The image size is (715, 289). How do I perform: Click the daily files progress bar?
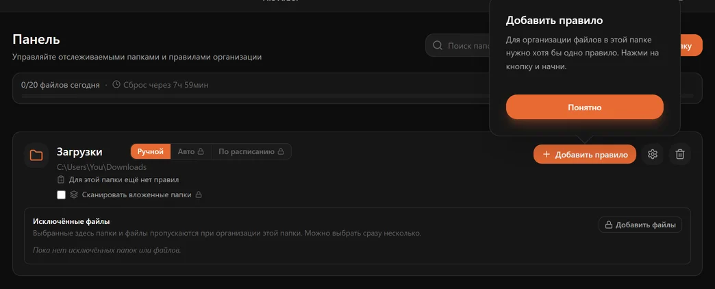click(x=357, y=96)
